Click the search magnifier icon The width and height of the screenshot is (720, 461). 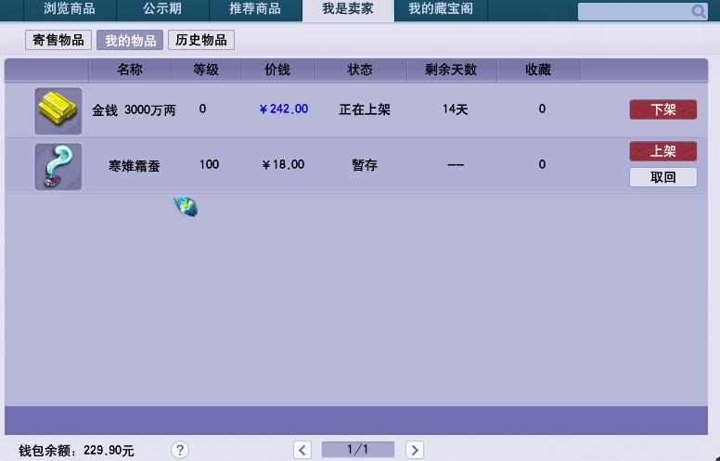click(x=699, y=11)
